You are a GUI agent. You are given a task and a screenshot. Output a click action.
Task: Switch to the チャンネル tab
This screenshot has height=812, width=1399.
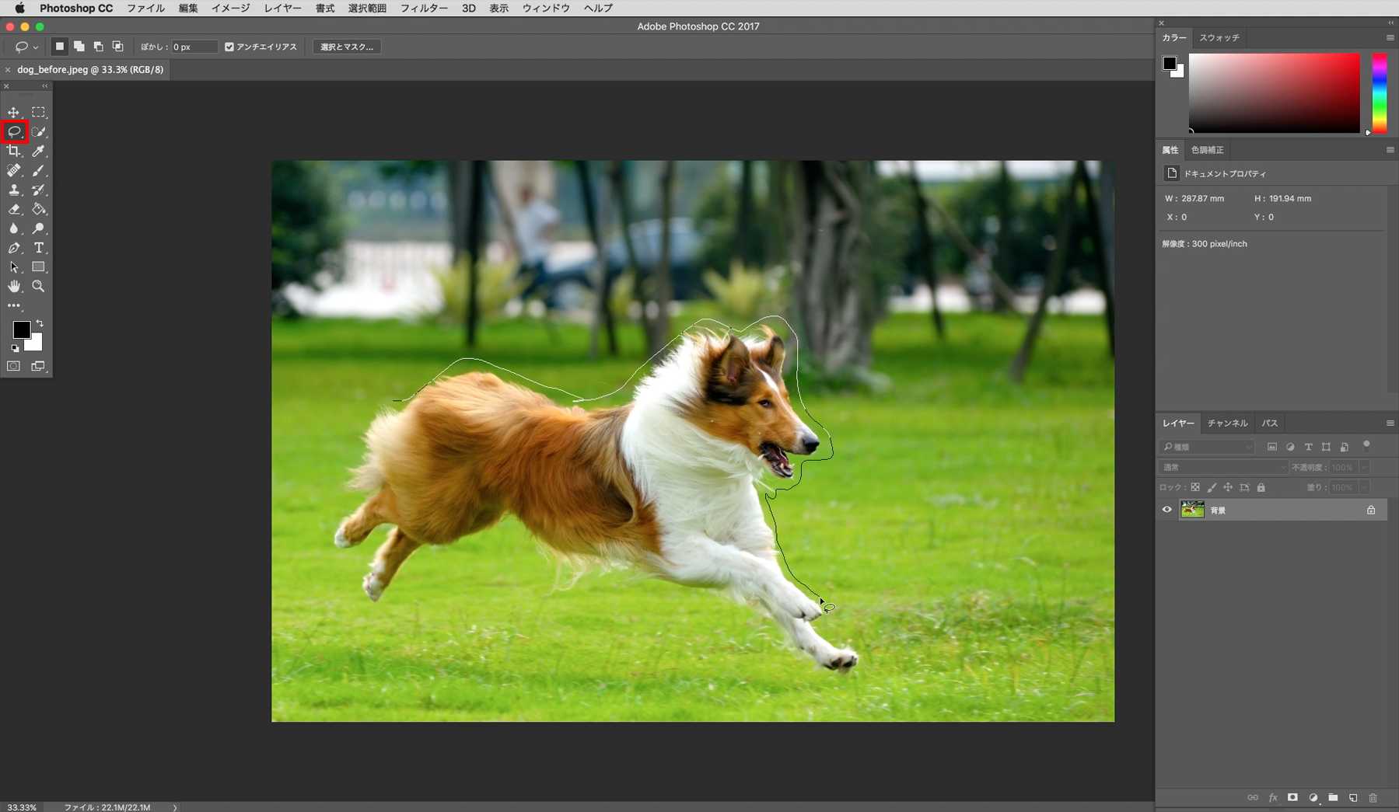(x=1226, y=423)
